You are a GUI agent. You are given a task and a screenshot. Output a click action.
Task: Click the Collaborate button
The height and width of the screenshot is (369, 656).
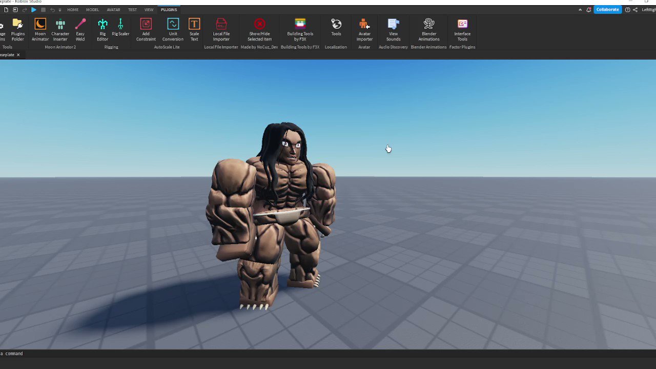pos(607,10)
